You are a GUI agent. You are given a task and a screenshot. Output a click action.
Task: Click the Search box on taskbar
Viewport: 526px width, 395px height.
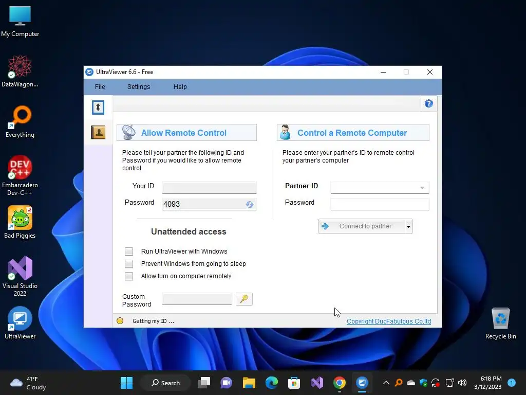165,383
